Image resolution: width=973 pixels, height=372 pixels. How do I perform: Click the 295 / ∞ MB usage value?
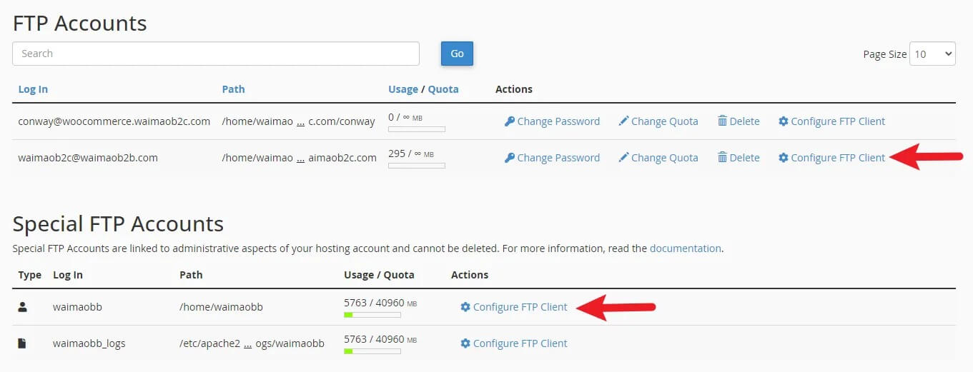pos(410,153)
